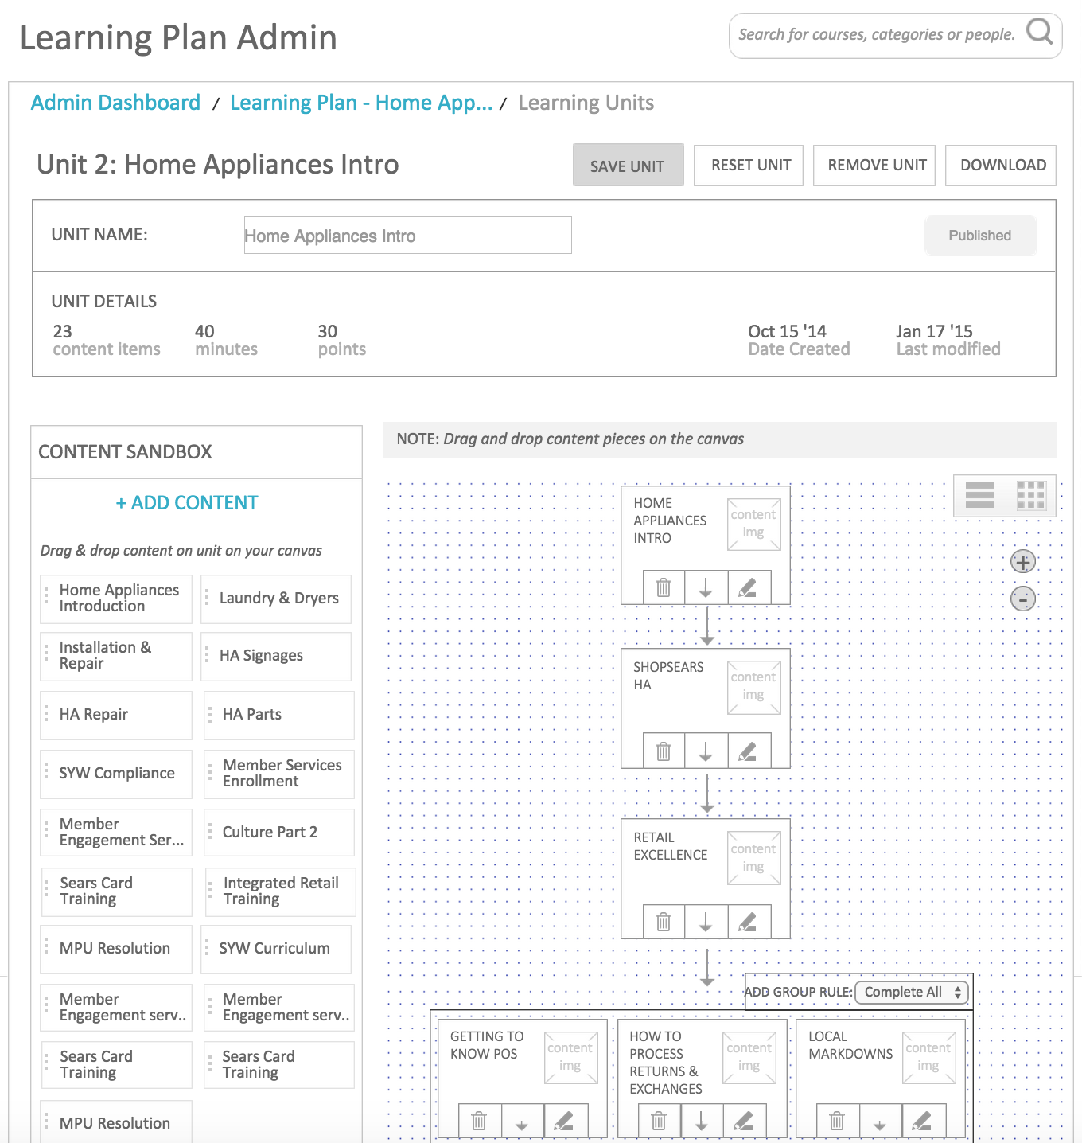This screenshot has width=1082, height=1143.
Task: Click the REMOVE UNIT button
Action: (x=874, y=166)
